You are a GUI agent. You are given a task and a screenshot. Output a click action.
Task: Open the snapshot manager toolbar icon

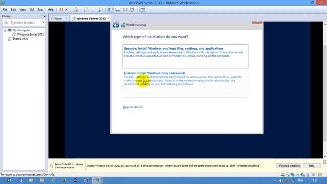(x=101, y=10)
